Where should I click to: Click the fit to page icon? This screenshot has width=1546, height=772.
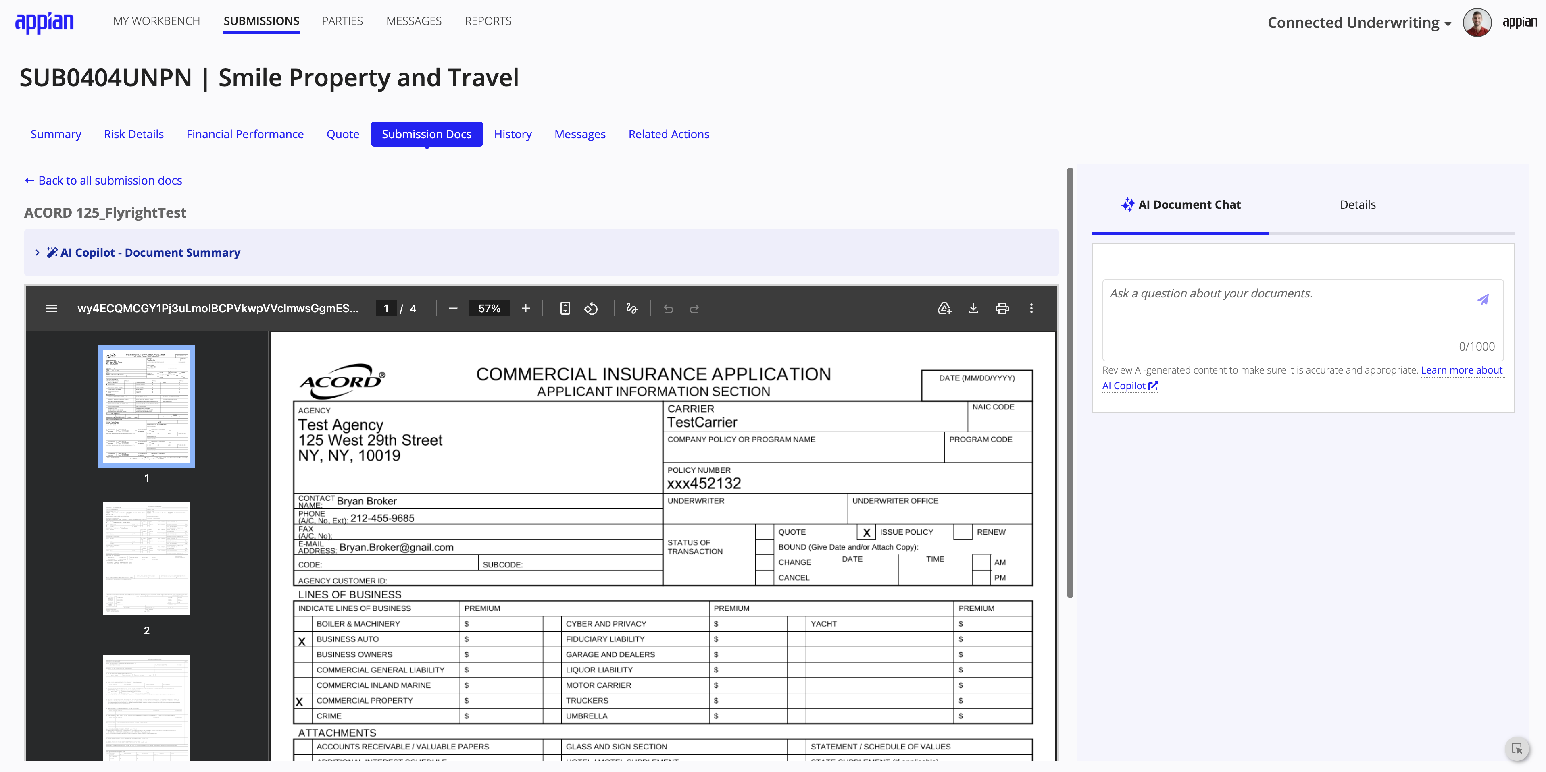(565, 308)
